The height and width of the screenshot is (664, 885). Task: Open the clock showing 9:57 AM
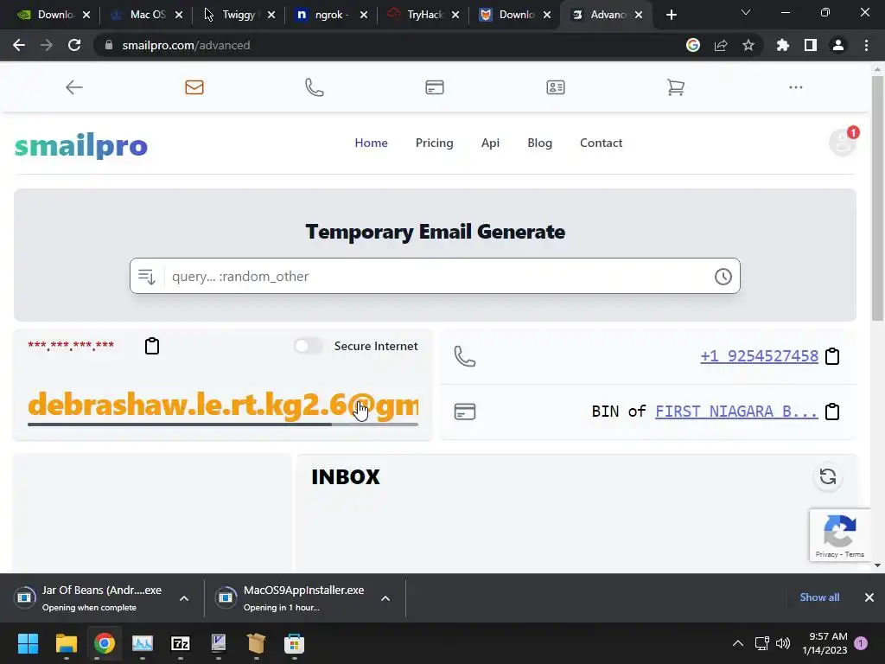point(825,643)
